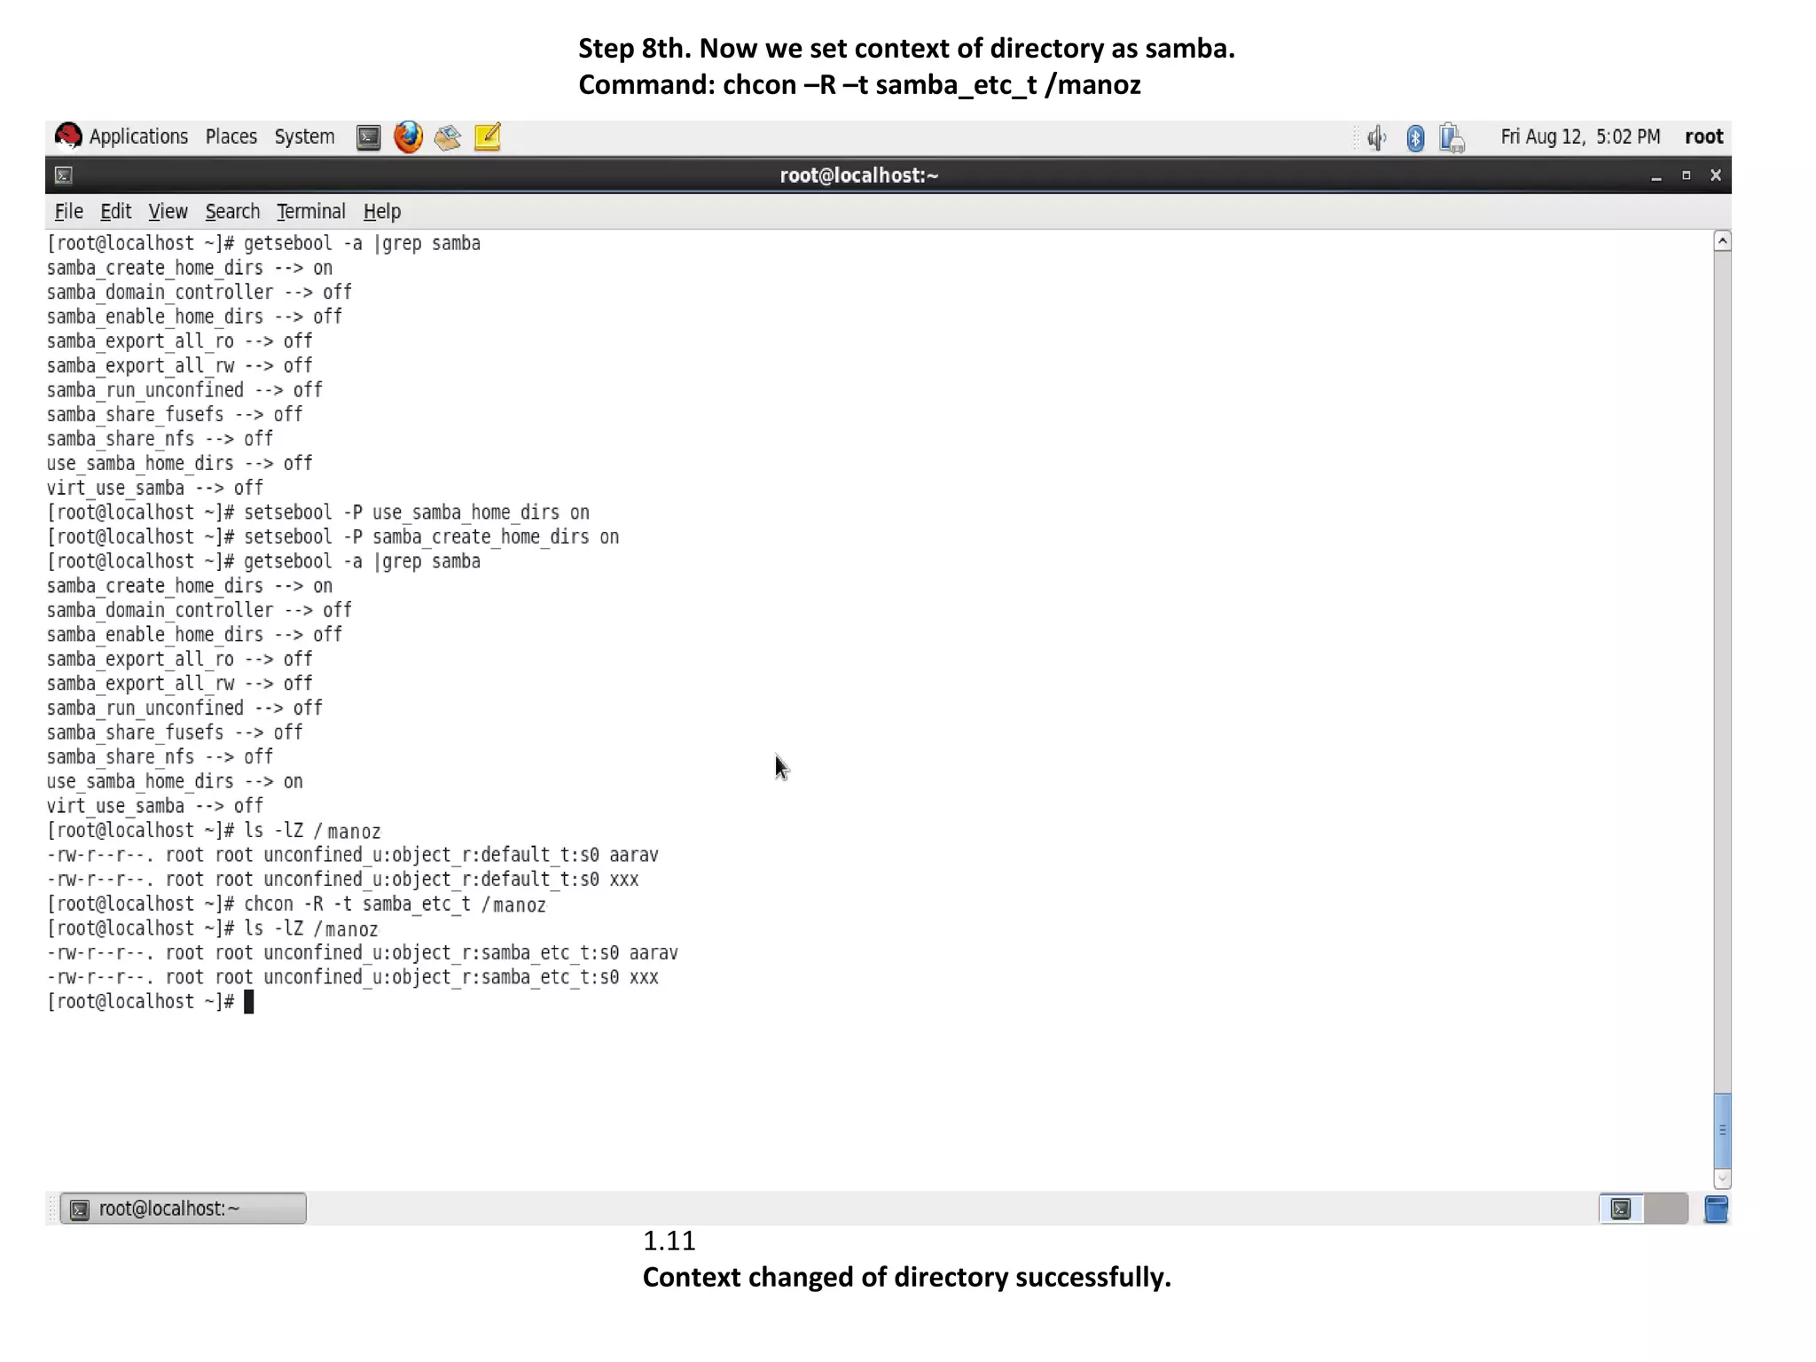Click the 'default_t:s0 aarav' listing line
The width and height of the screenshot is (1816, 1362).
(x=353, y=856)
